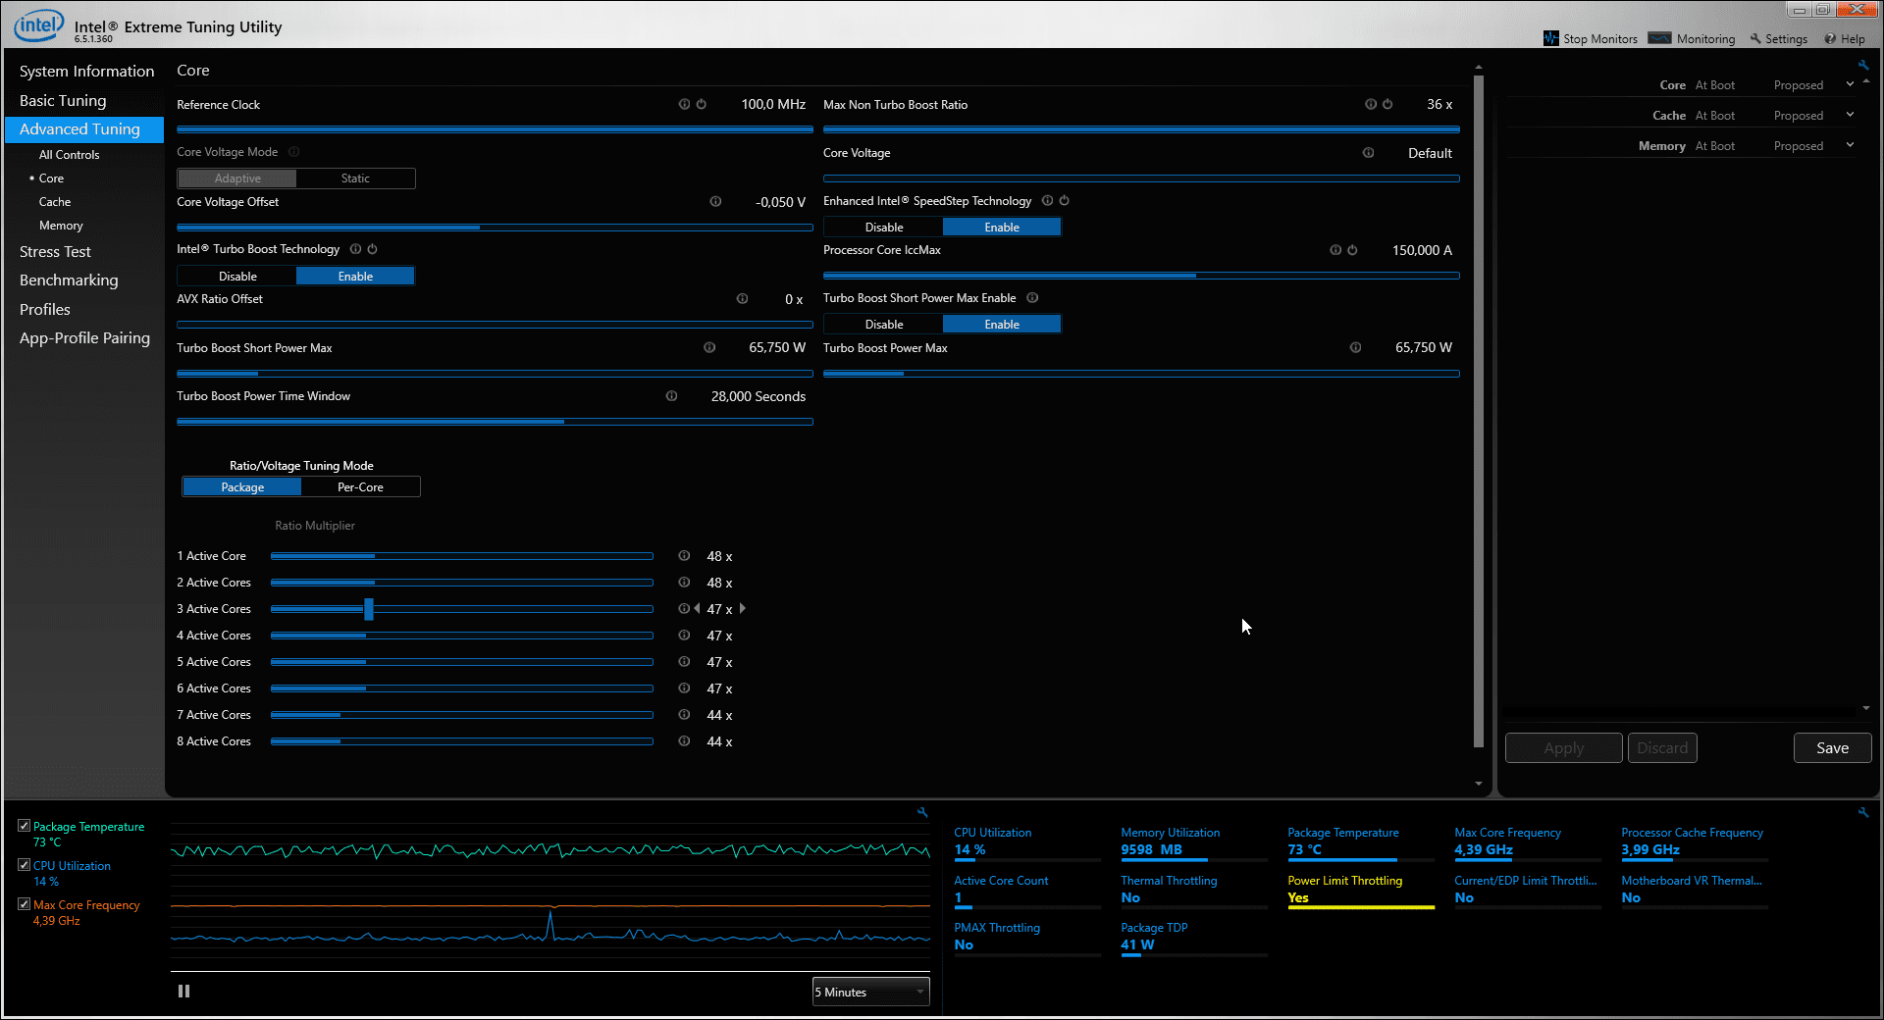Click info icon next to Reference Clock
1884x1020 pixels.
[x=684, y=104]
